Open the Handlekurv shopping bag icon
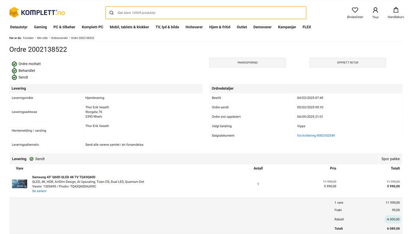The height and width of the screenshot is (234, 412). coord(396,10)
